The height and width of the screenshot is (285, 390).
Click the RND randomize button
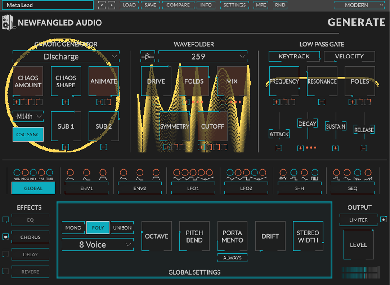(280, 5)
